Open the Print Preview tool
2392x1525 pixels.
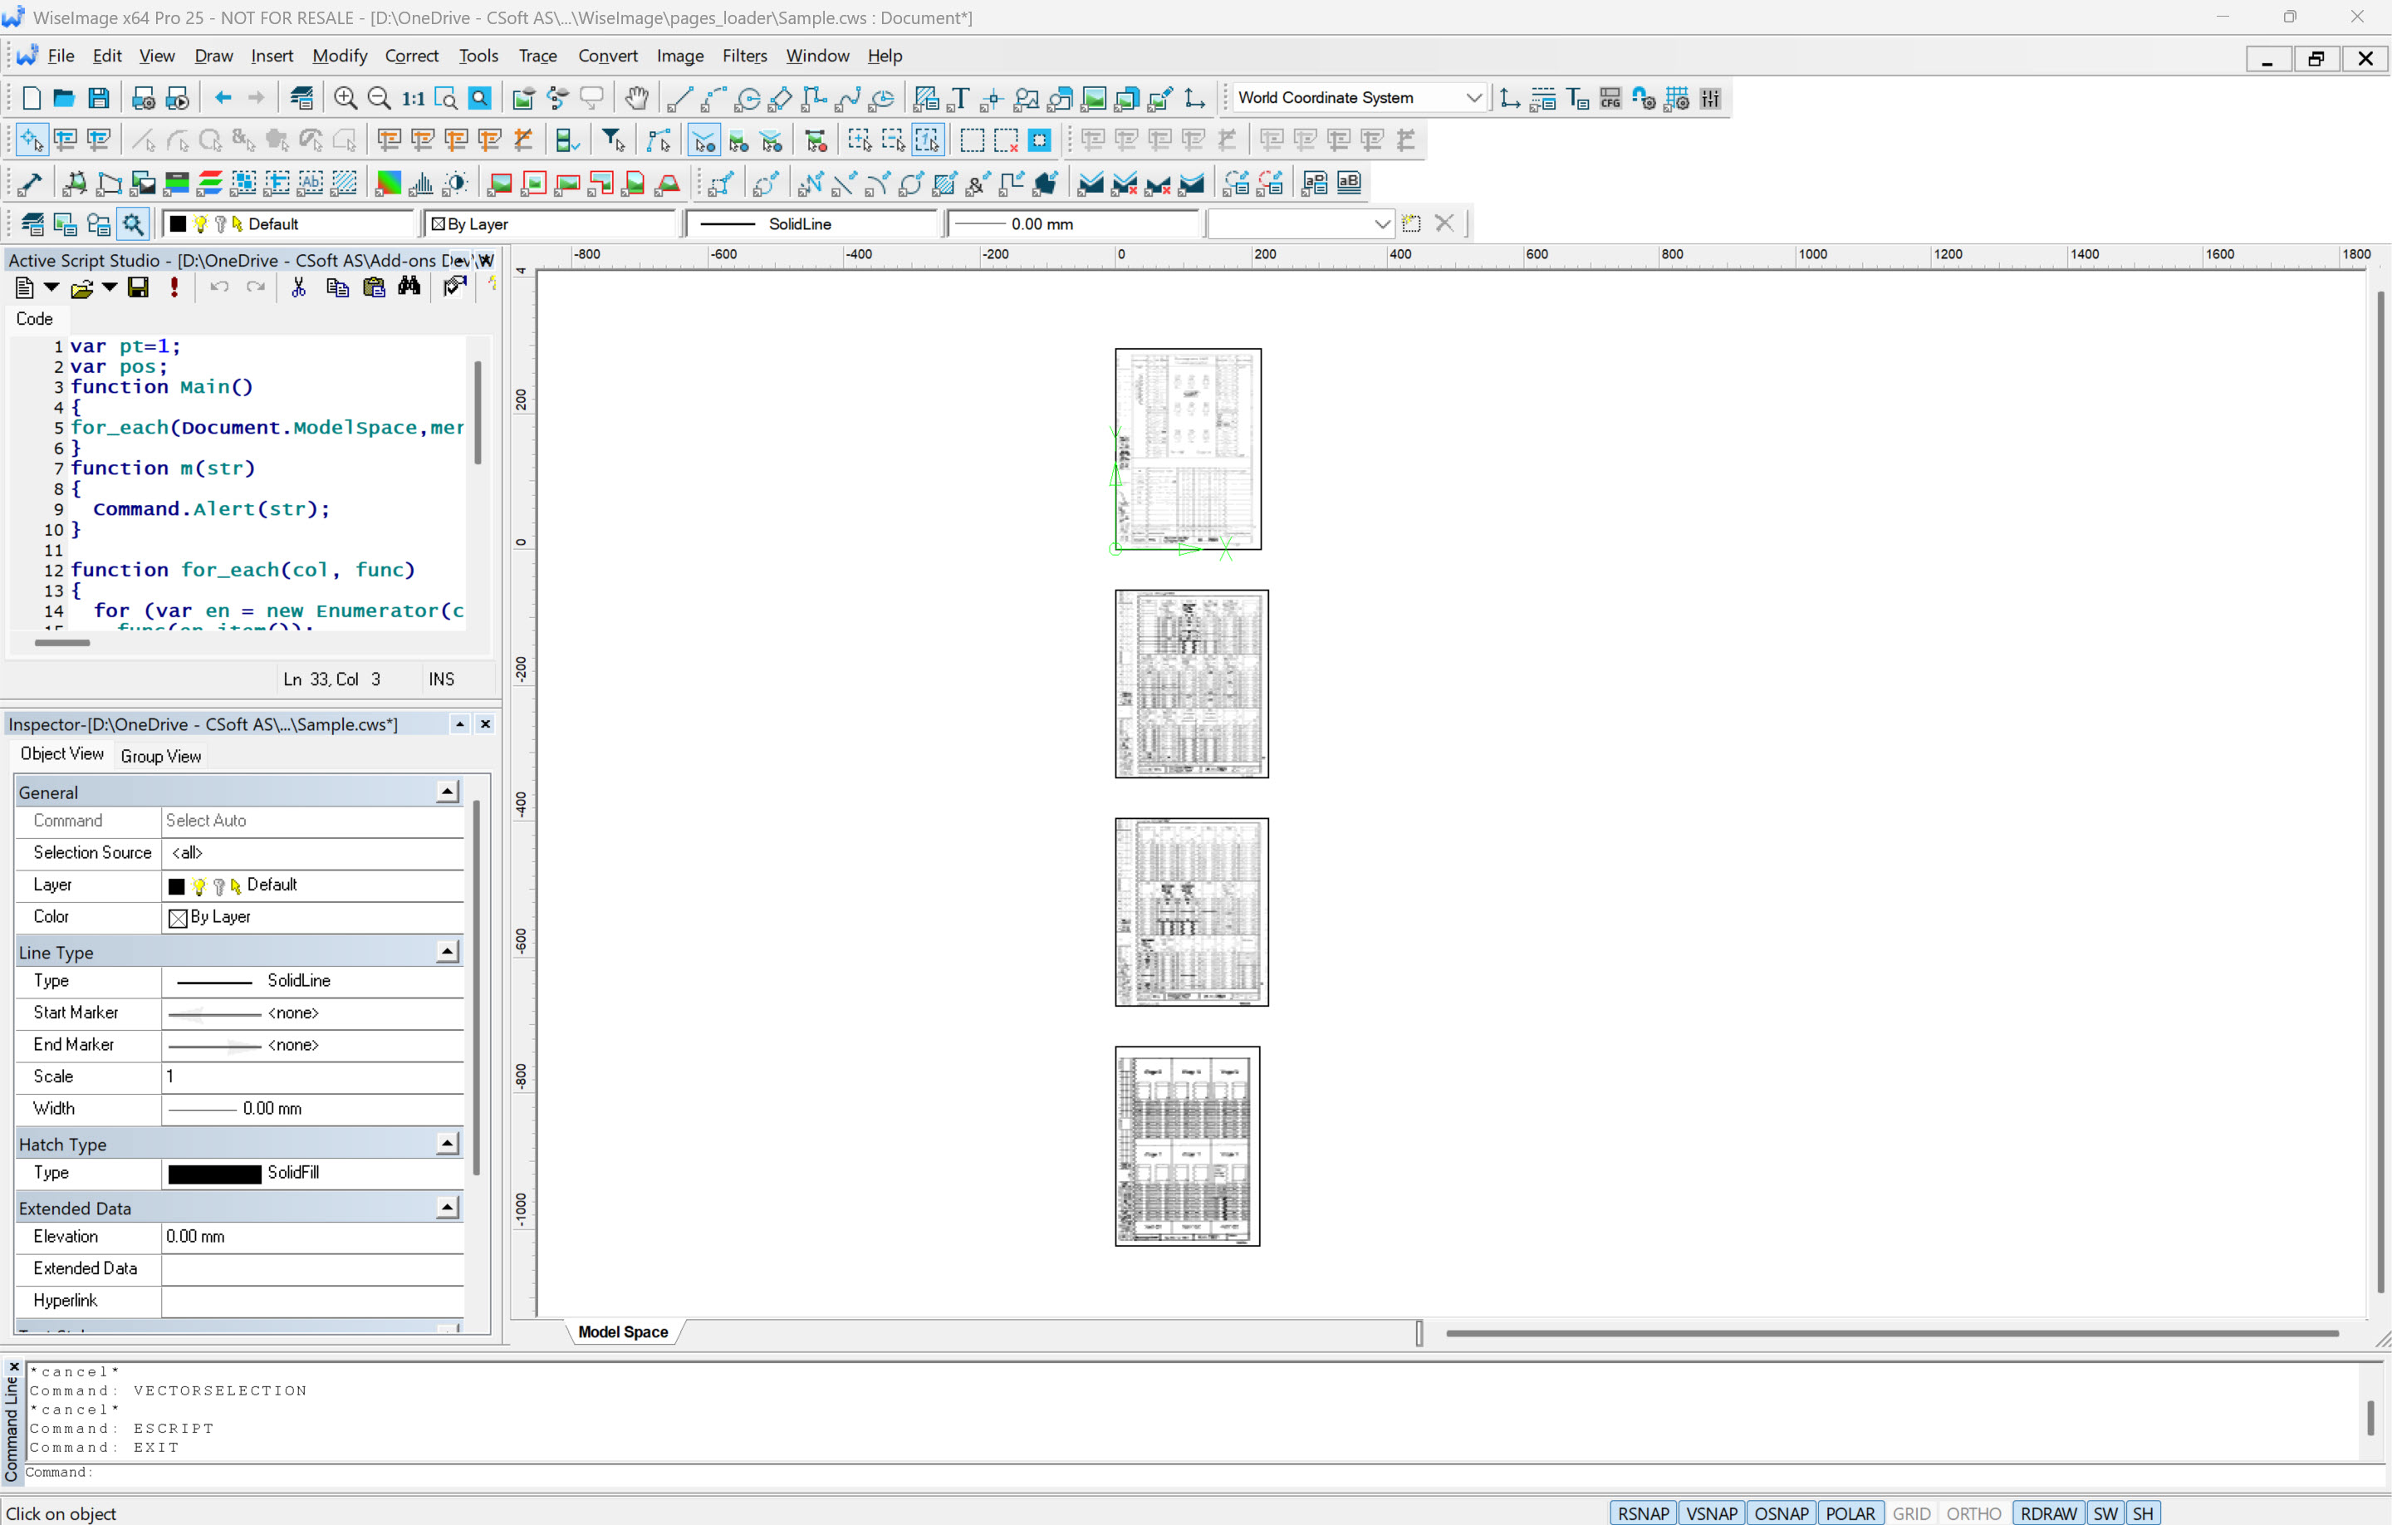pos(178,97)
